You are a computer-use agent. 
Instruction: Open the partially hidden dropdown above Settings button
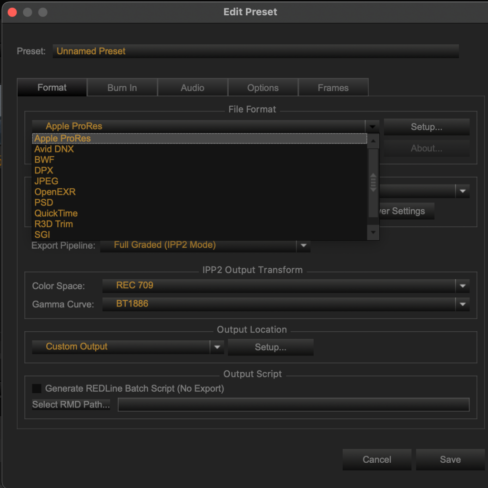(462, 191)
